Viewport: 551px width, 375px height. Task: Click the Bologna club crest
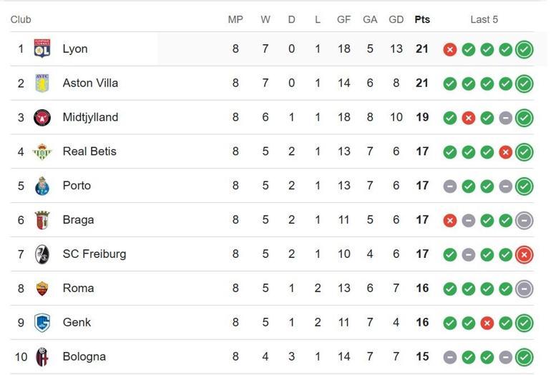coord(42,356)
